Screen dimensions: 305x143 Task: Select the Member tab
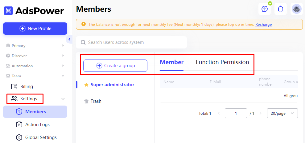click(x=171, y=62)
